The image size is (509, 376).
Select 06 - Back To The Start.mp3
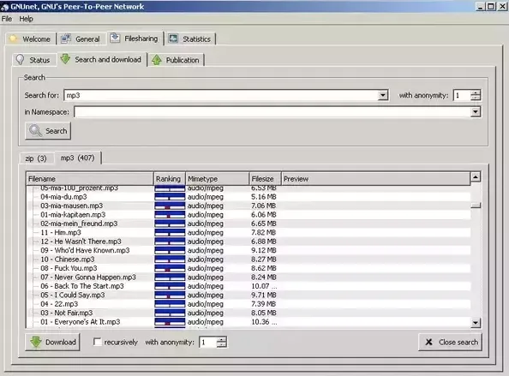click(82, 286)
